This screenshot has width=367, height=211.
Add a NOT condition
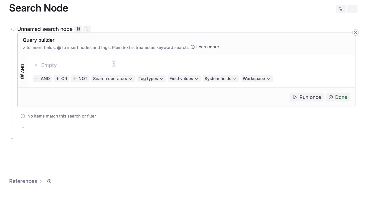[x=80, y=79]
